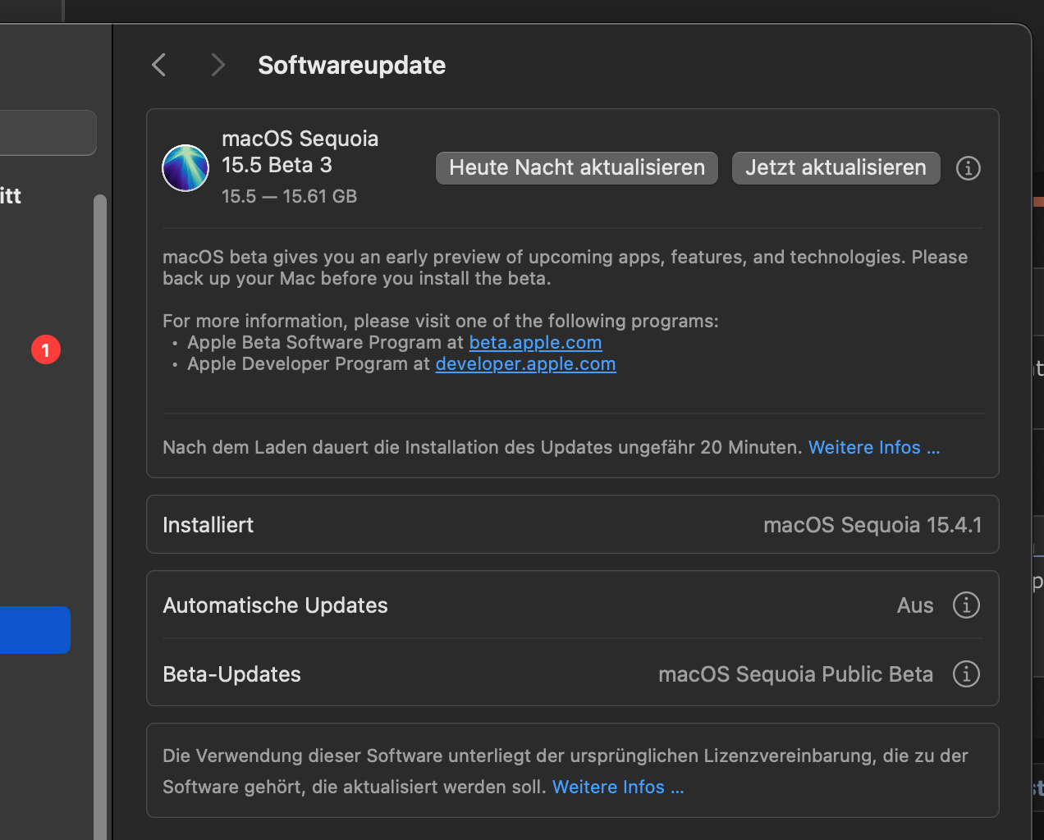
Task: Go back with the left chevron
Action: tap(159, 65)
